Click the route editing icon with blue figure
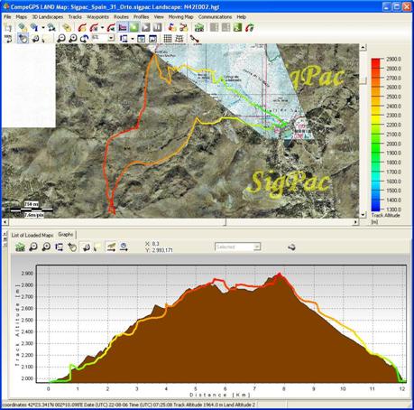 (x=172, y=28)
